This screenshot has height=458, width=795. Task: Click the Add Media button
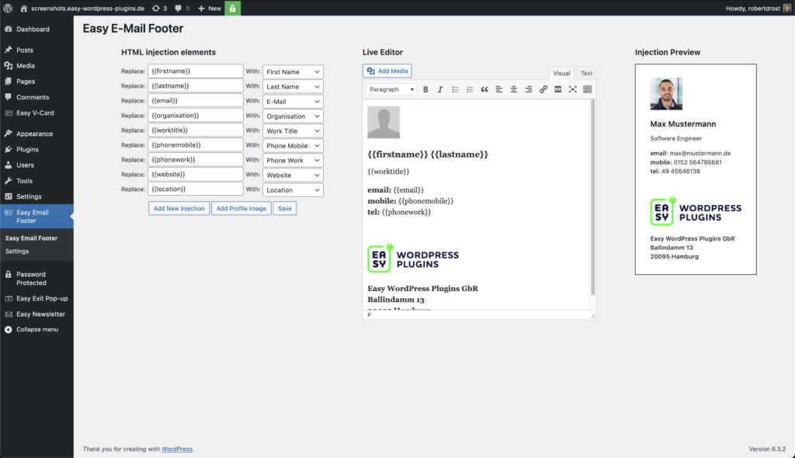point(387,71)
